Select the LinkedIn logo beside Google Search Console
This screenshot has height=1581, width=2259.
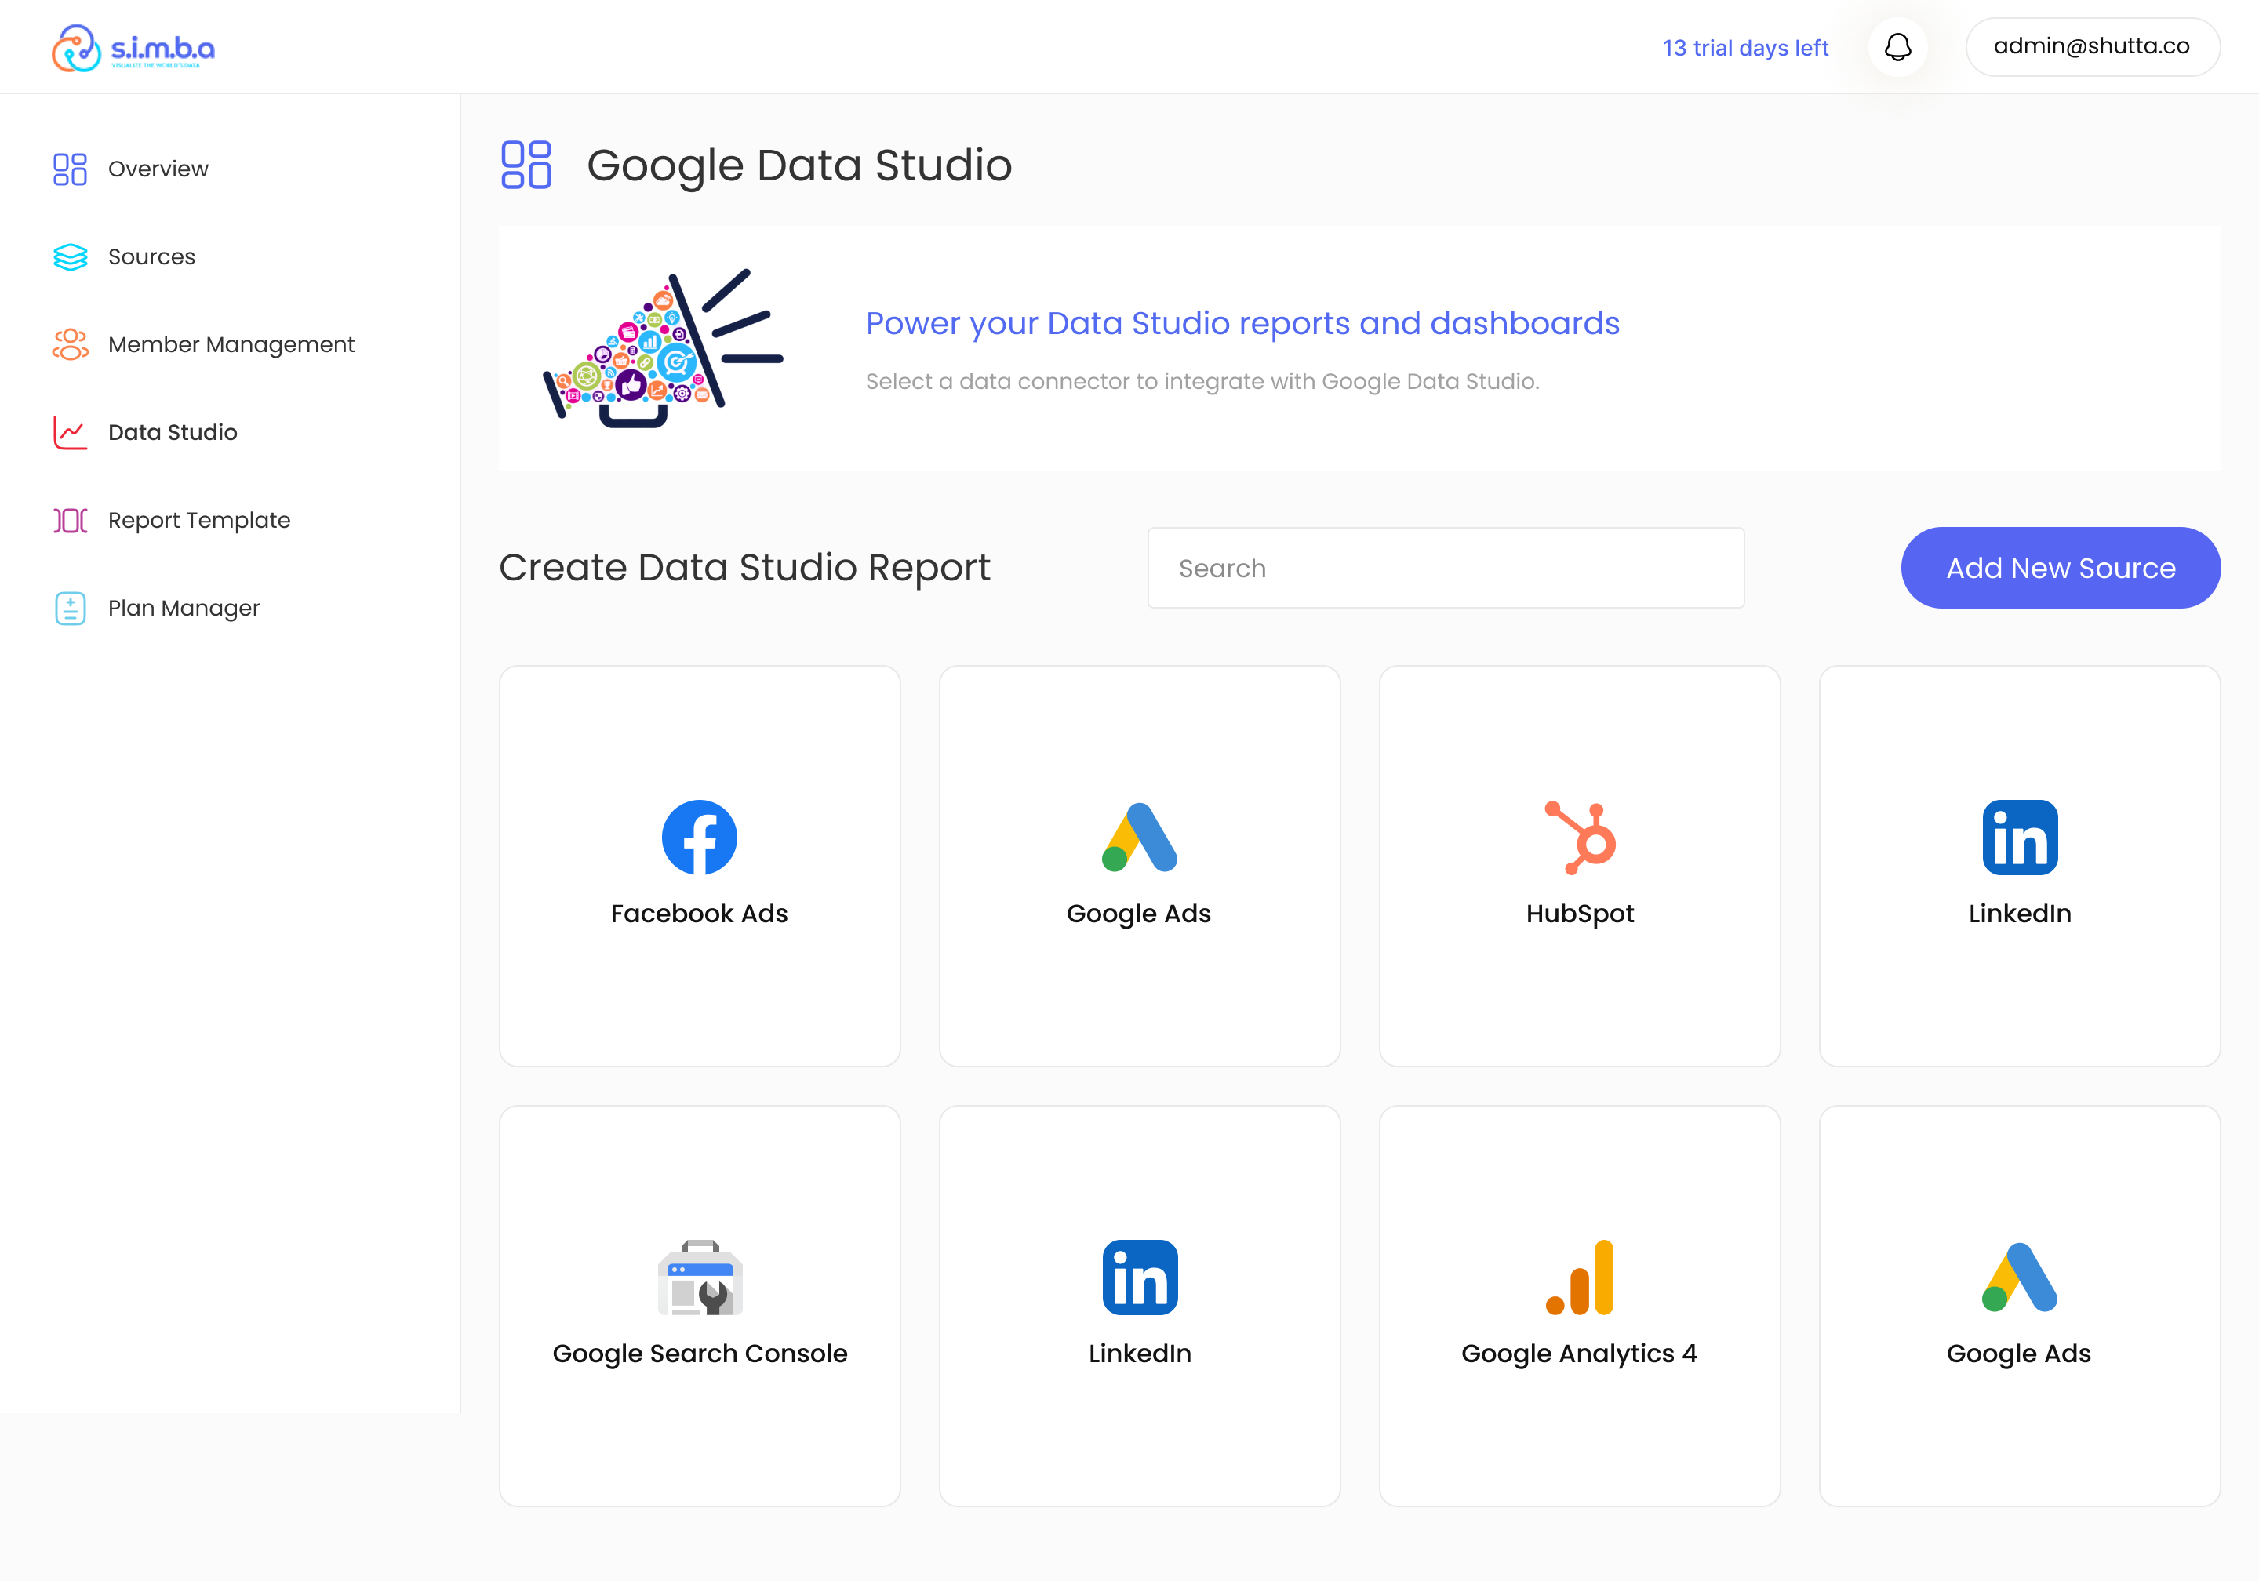click(1140, 1277)
